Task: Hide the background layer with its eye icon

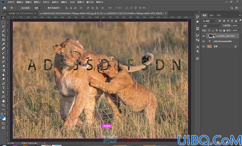Action: pyautogui.click(x=204, y=46)
